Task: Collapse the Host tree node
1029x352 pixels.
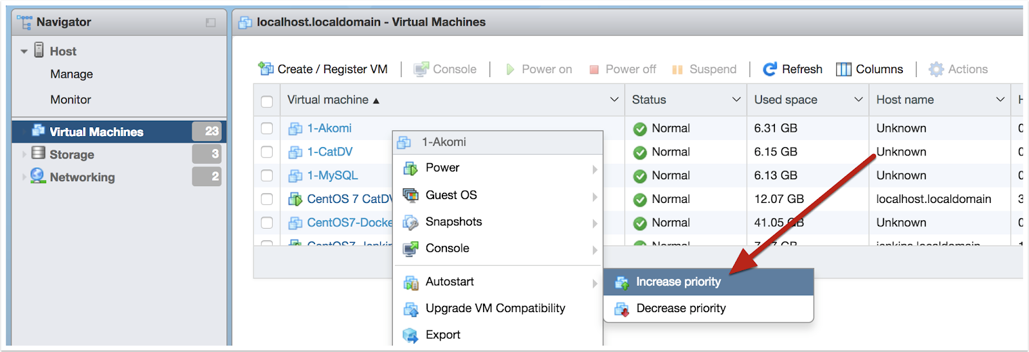Action: (x=24, y=51)
